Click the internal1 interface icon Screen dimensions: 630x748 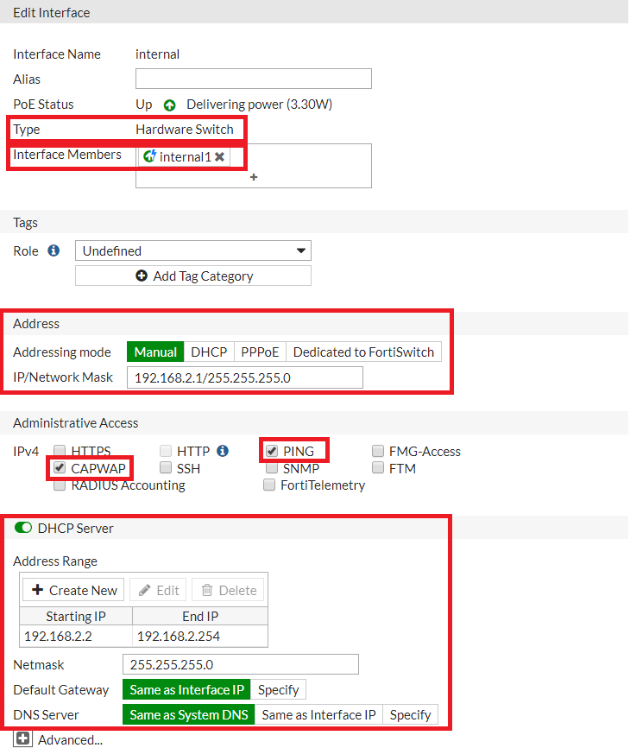pos(150,156)
